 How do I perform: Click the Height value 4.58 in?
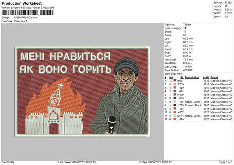(228, 9)
